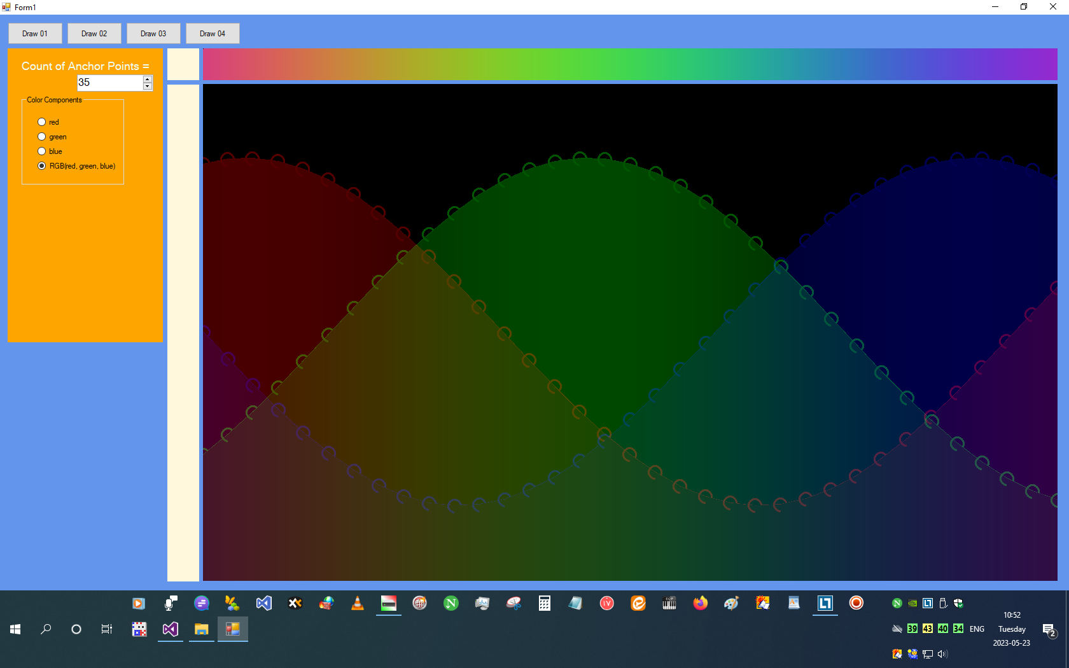The image size is (1069, 668).
Task: Open the microphone speech app icon
Action: (170, 603)
